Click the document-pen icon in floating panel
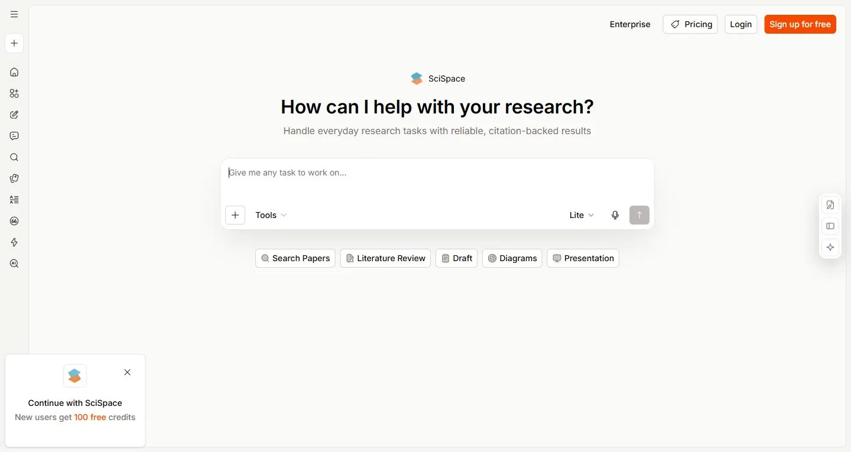Image resolution: width=851 pixels, height=452 pixels. [830, 205]
